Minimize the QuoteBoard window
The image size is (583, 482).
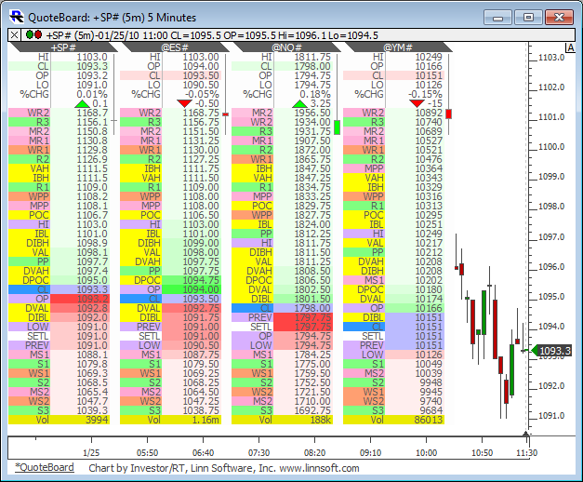pyautogui.click(x=497, y=17)
